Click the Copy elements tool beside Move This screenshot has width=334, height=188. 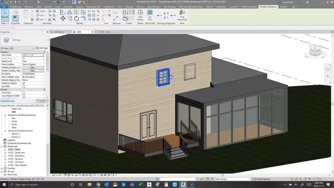tap(69, 19)
